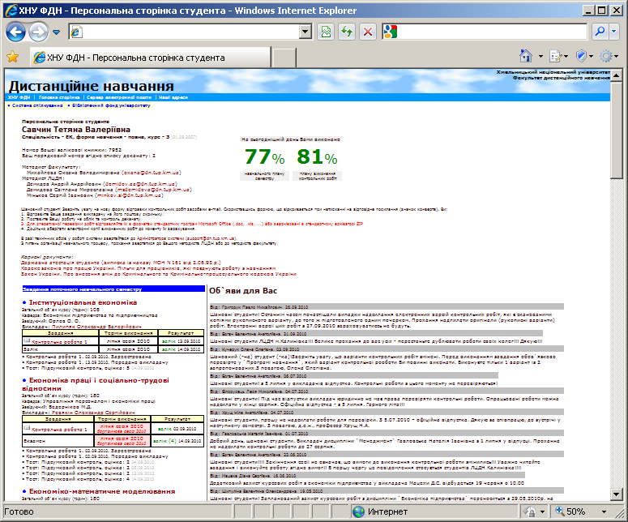Open a new blank tab
The image size is (628, 522).
coord(284,58)
